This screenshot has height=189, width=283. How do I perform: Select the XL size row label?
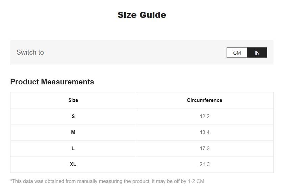click(73, 164)
